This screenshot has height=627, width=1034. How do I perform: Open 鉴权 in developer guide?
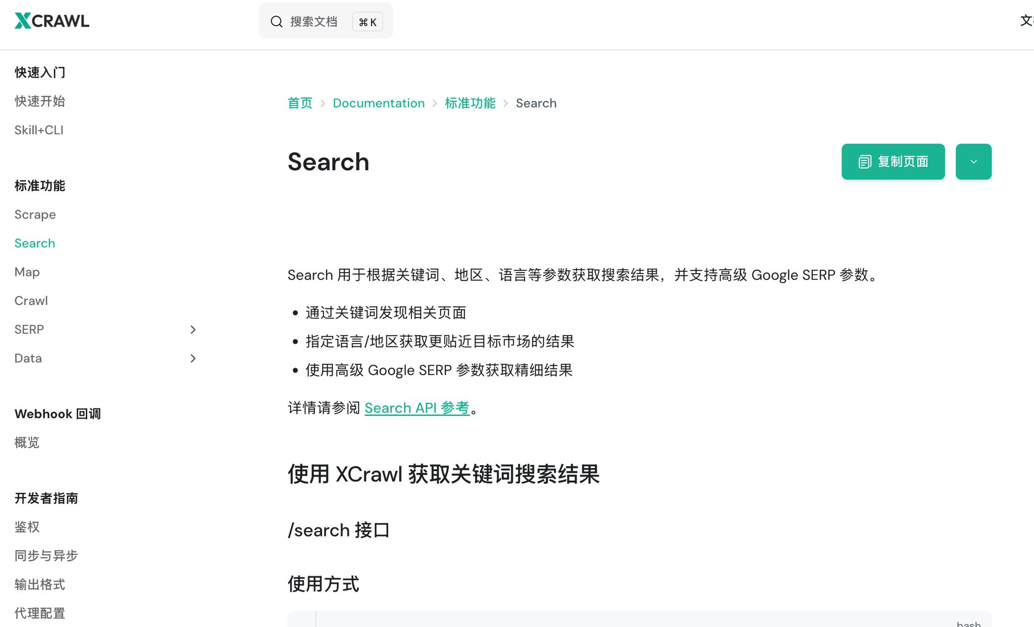(x=27, y=527)
